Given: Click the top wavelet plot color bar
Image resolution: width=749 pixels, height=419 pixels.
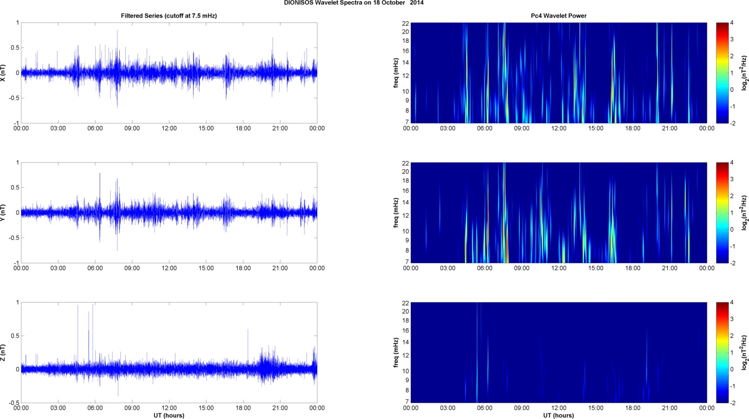Looking at the screenshot, I should tap(722, 73).
